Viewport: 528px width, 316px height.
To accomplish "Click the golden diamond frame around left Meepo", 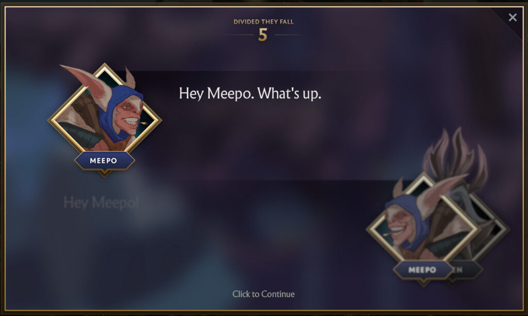I will [105, 120].
